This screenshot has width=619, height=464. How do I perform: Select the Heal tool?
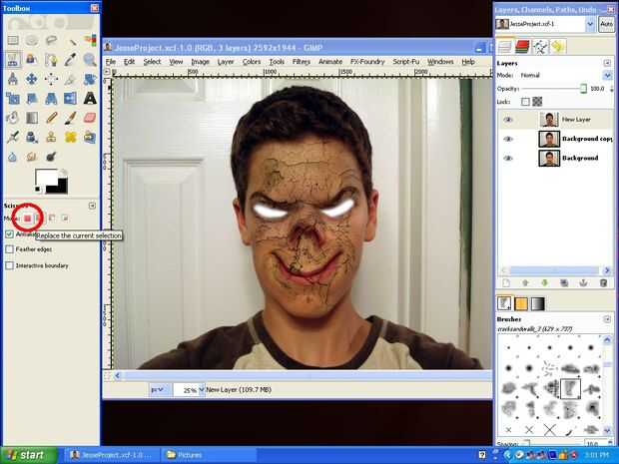71,137
